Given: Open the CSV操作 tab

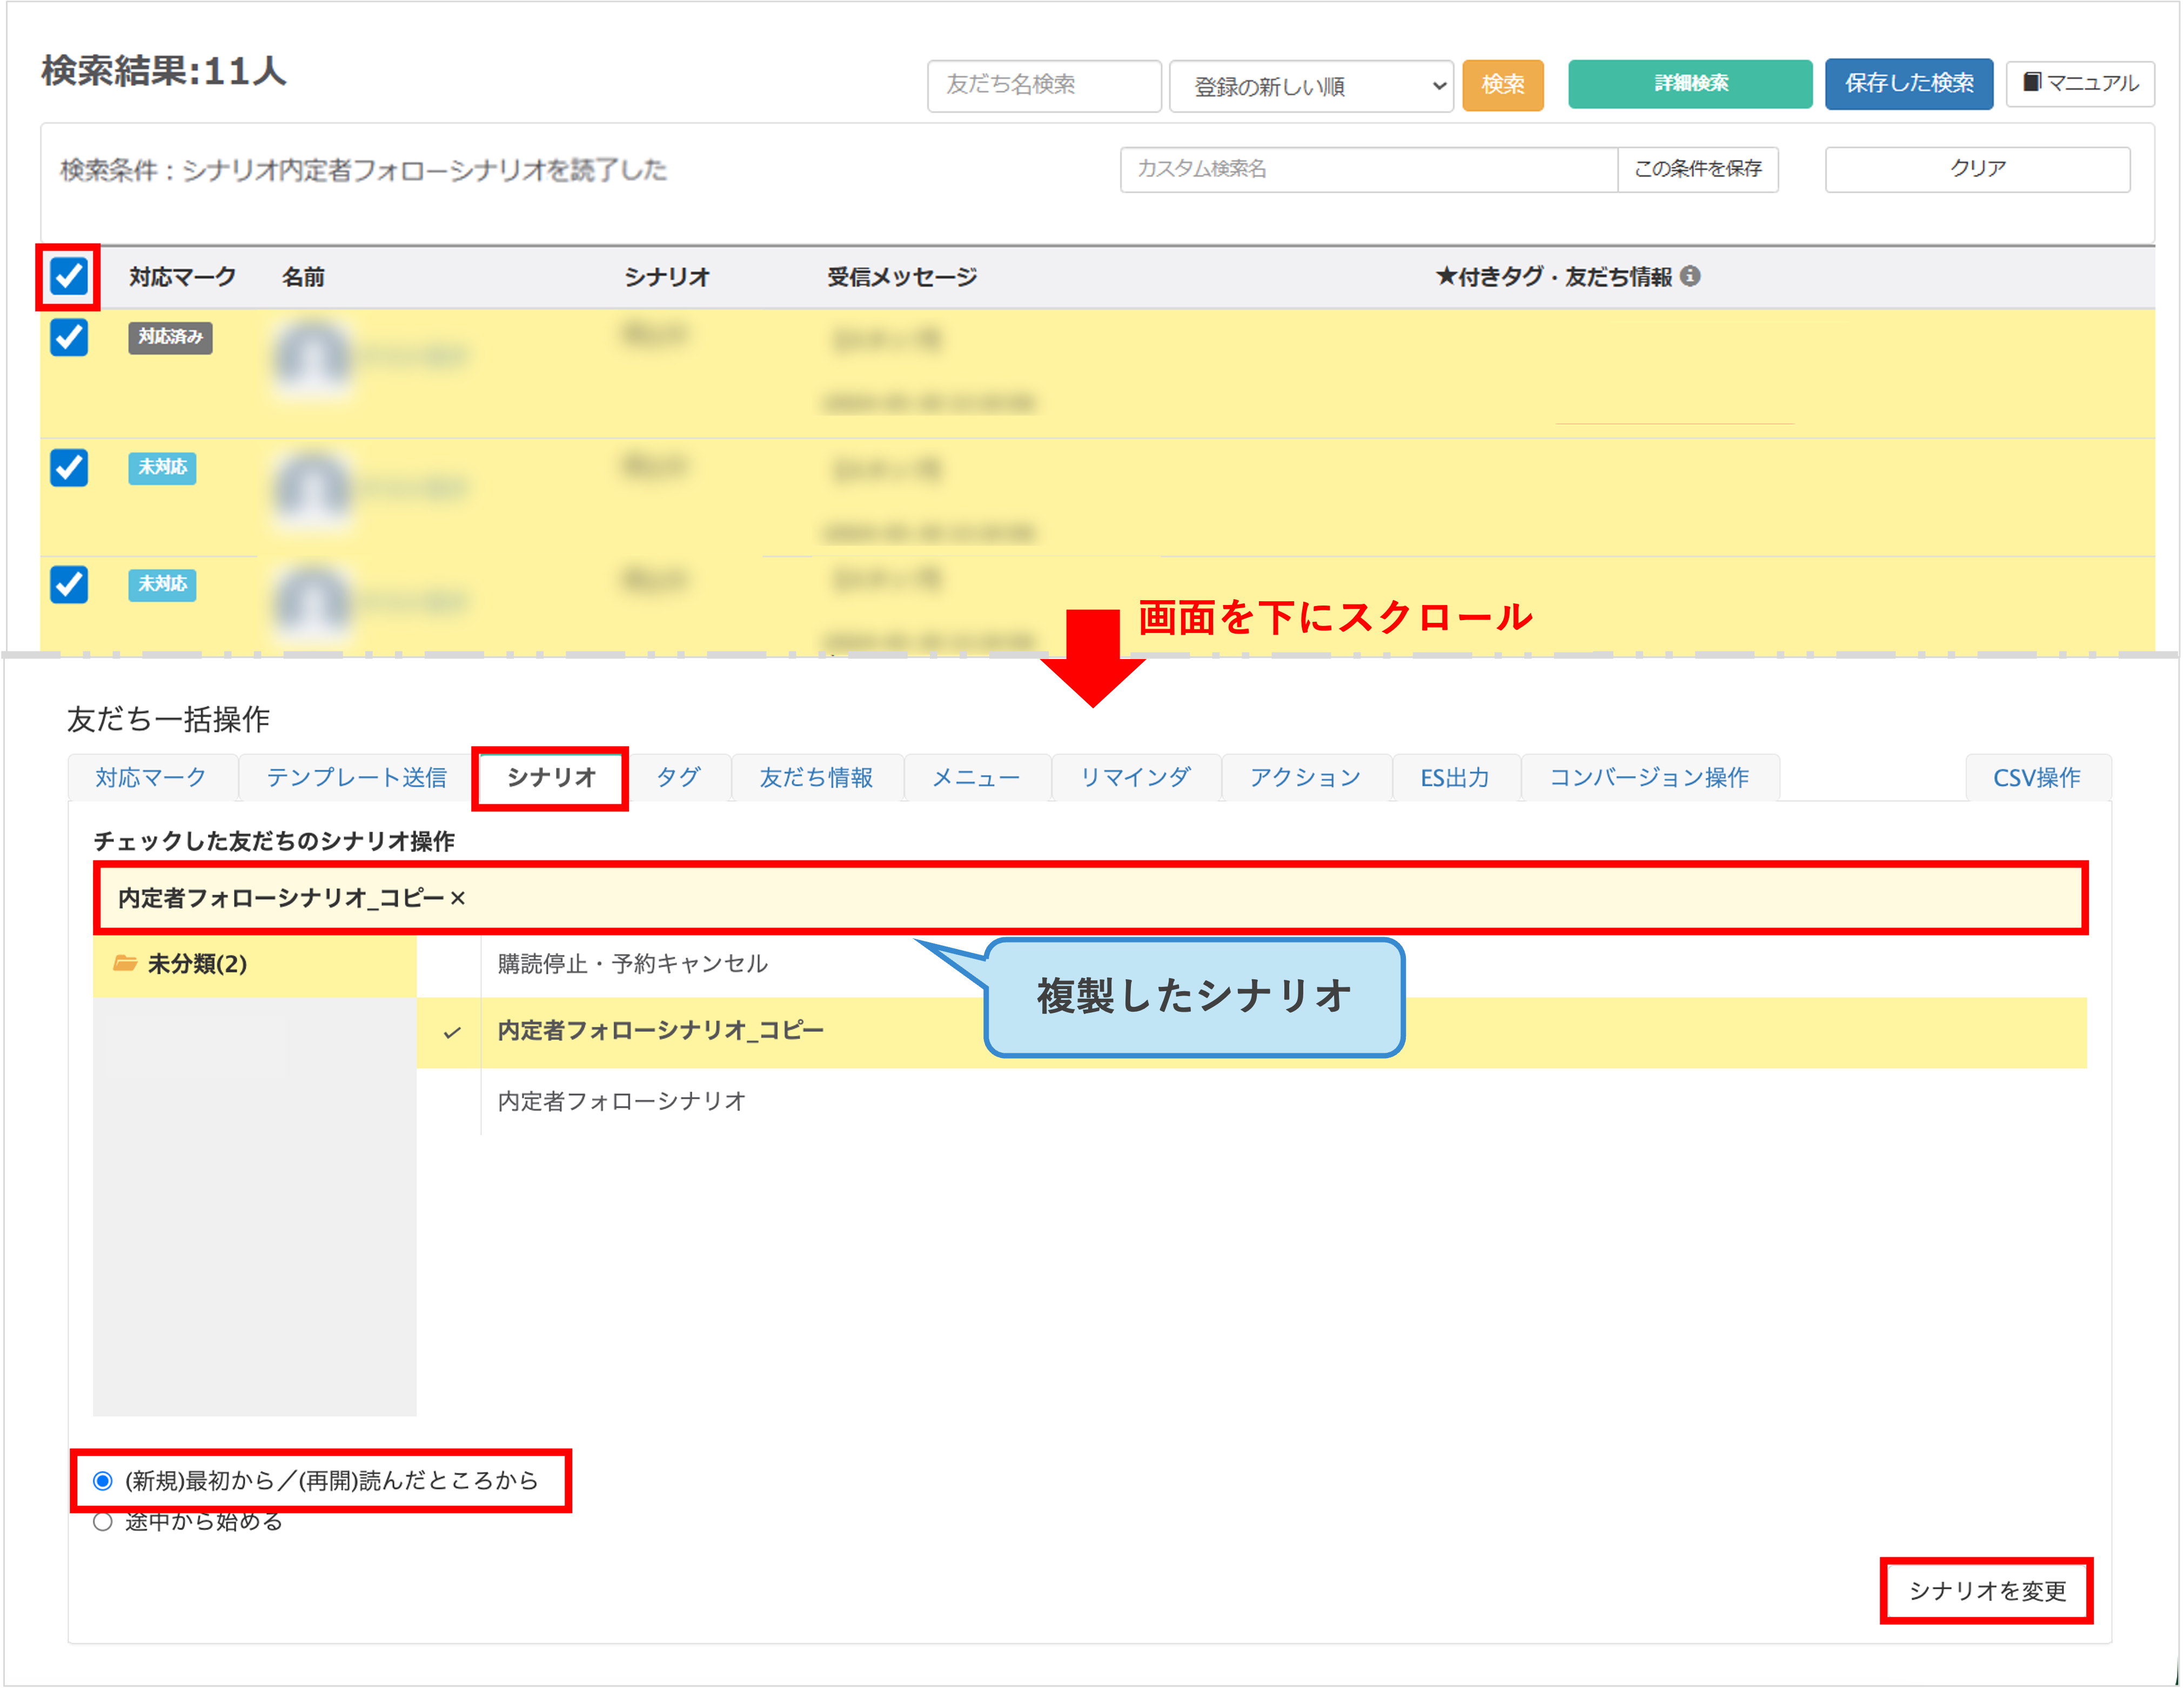Looking at the screenshot, I should [2036, 777].
